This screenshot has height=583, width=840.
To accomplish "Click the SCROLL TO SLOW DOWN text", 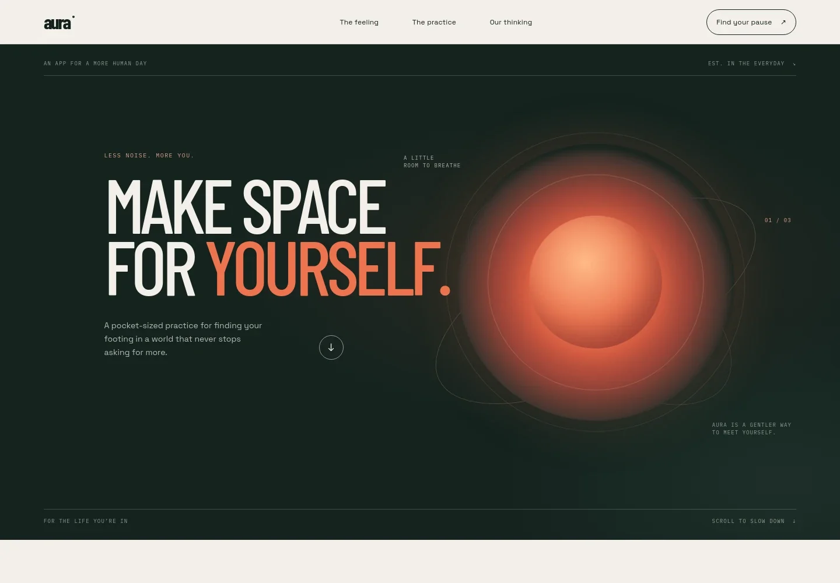I will [748, 521].
